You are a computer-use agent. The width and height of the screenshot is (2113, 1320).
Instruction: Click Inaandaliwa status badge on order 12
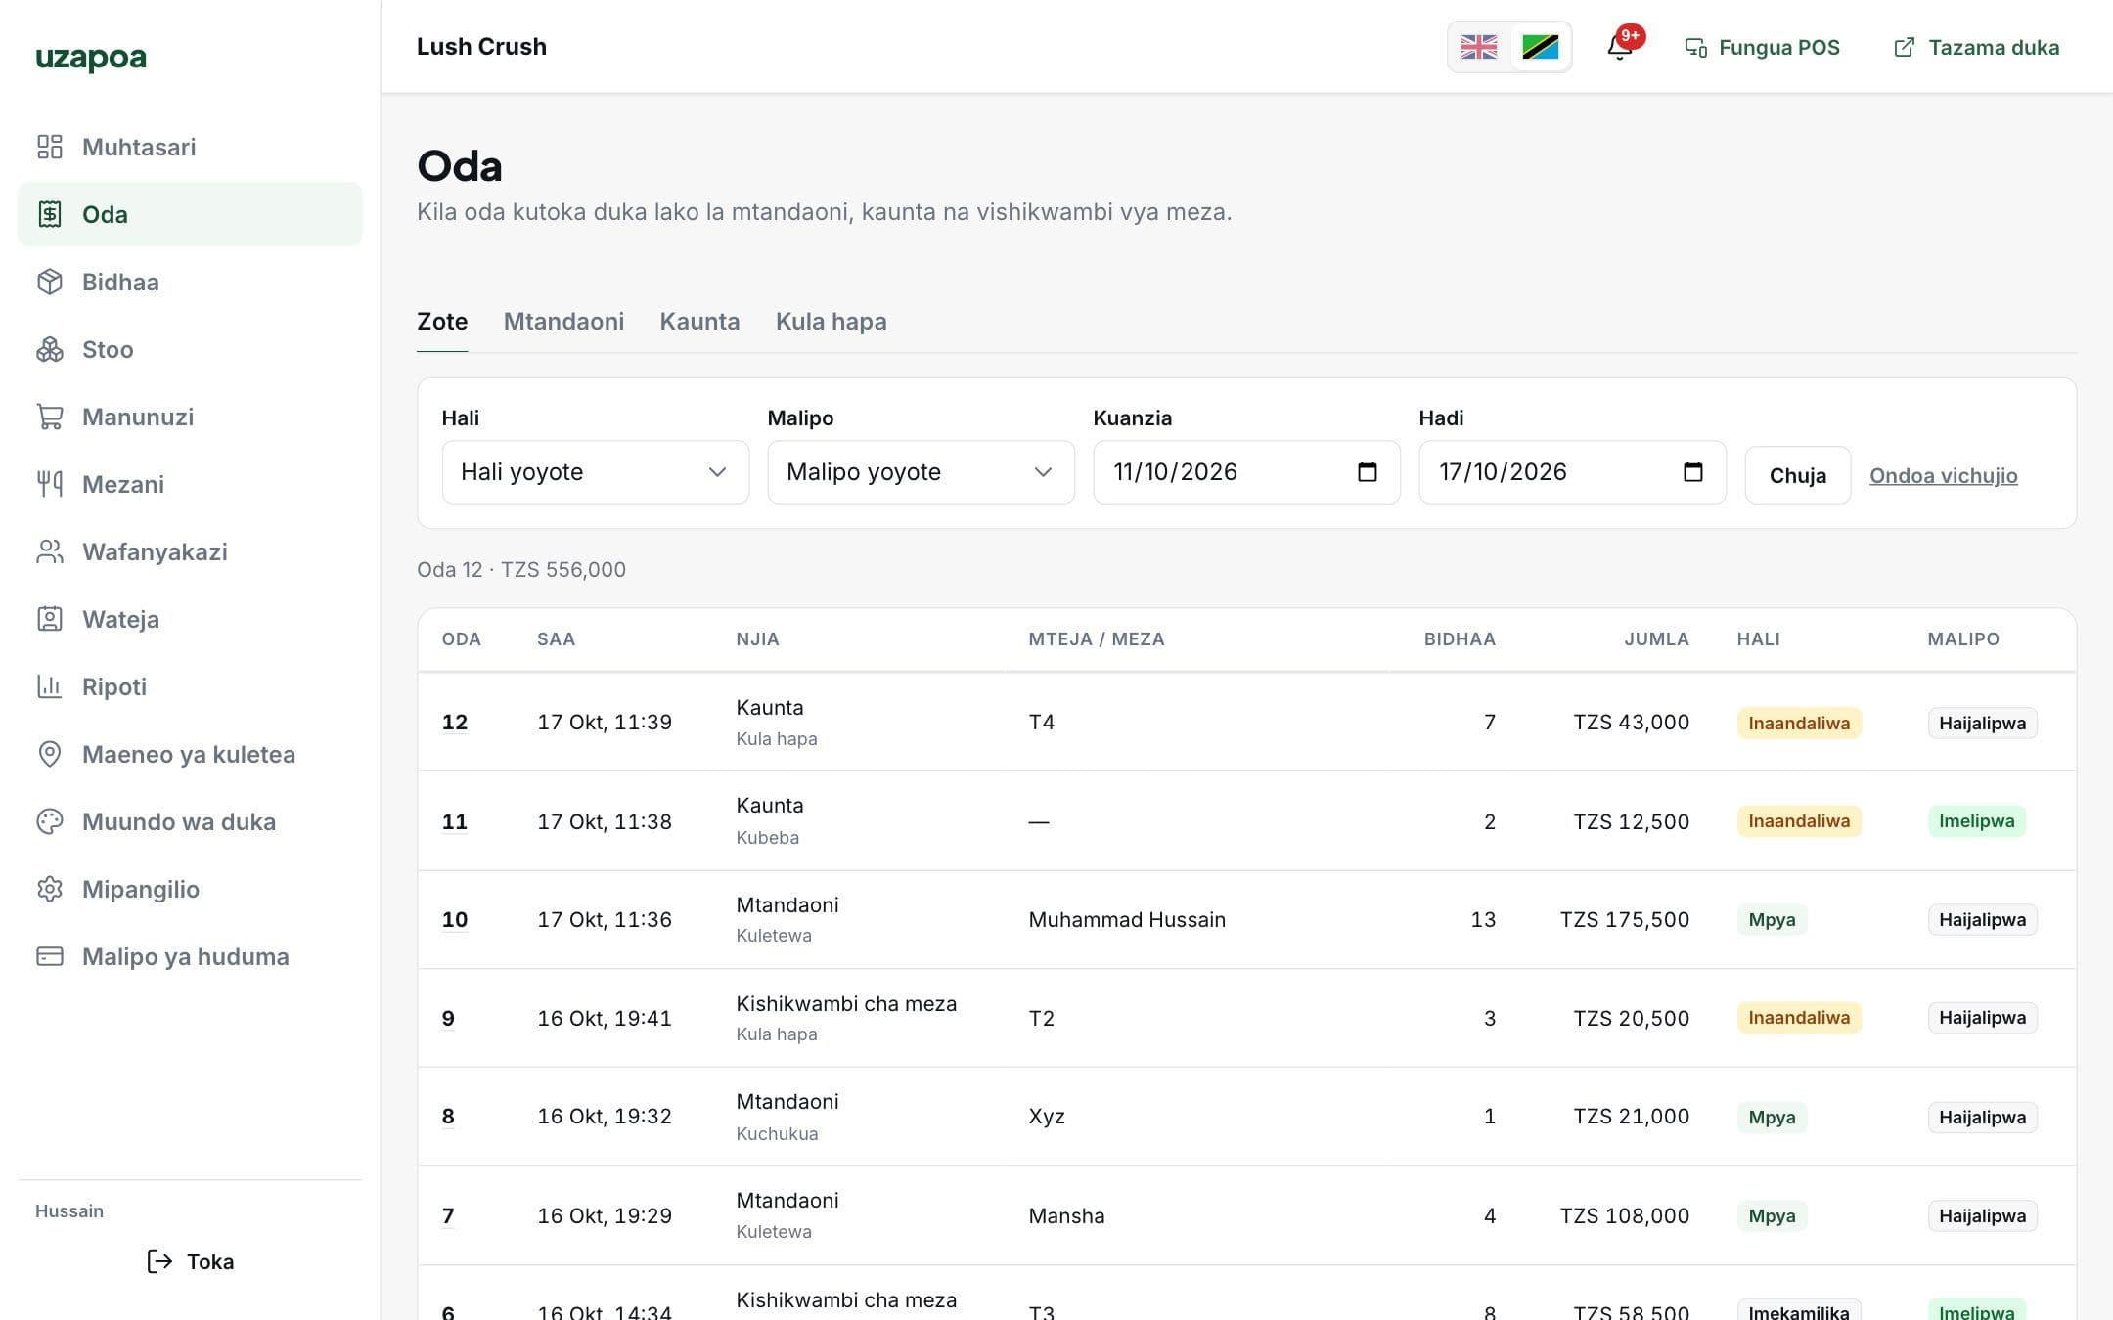click(x=1799, y=724)
